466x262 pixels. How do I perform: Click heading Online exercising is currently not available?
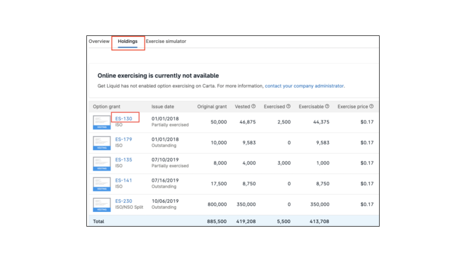158,76
